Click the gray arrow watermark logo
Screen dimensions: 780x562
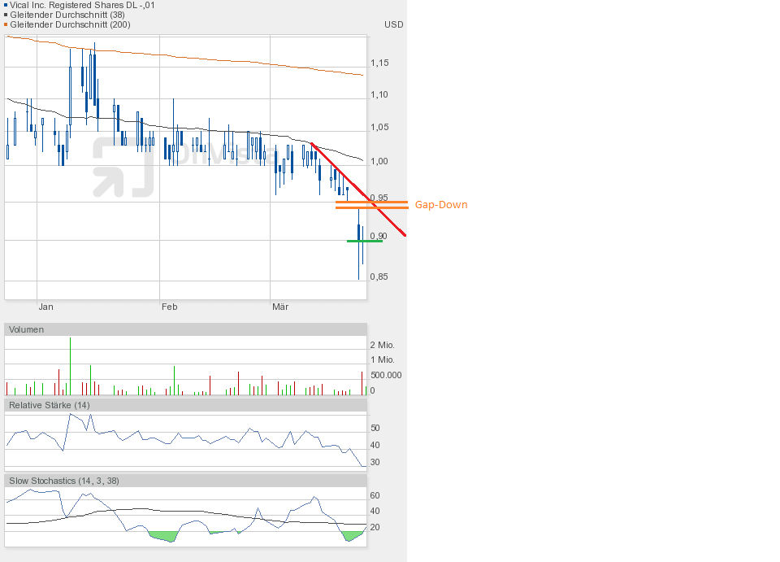click(x=123, y=168)
